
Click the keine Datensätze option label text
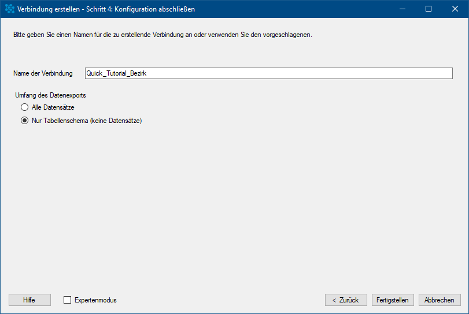[x=116, y=121]
